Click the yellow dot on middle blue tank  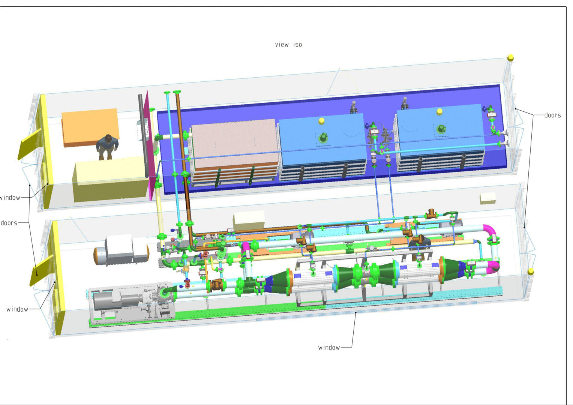321,121
